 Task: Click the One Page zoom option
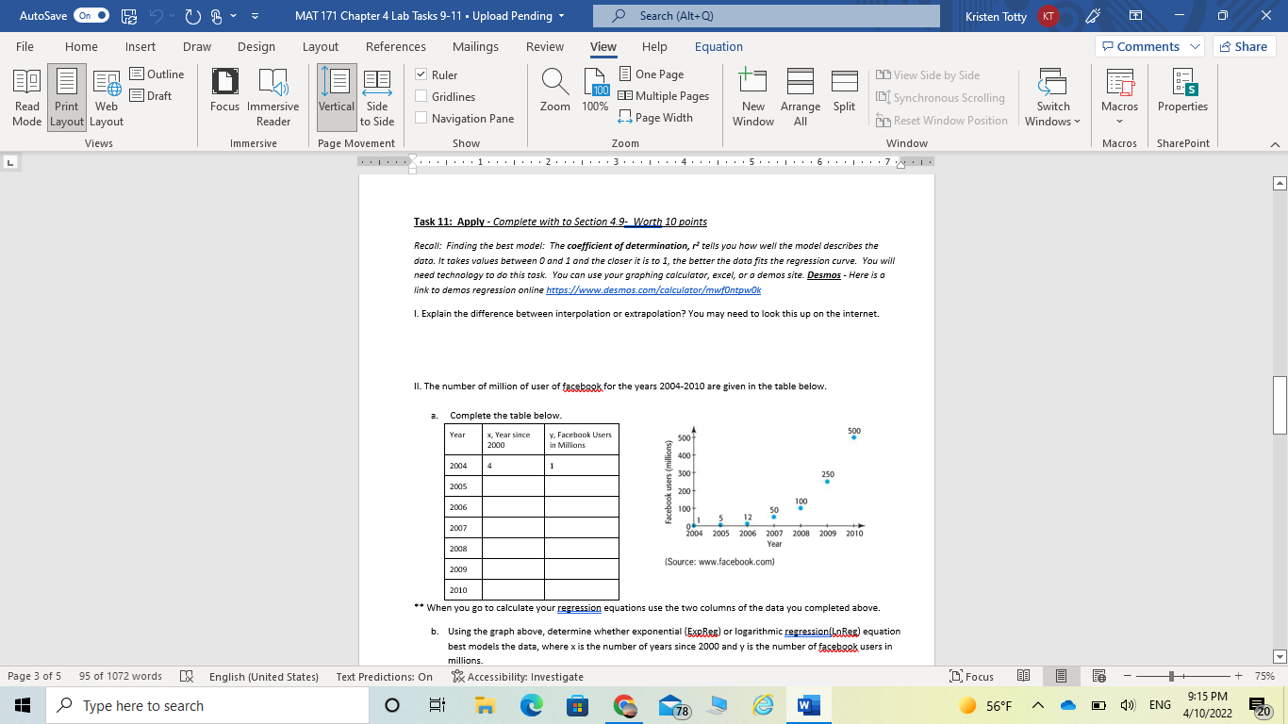657,74
